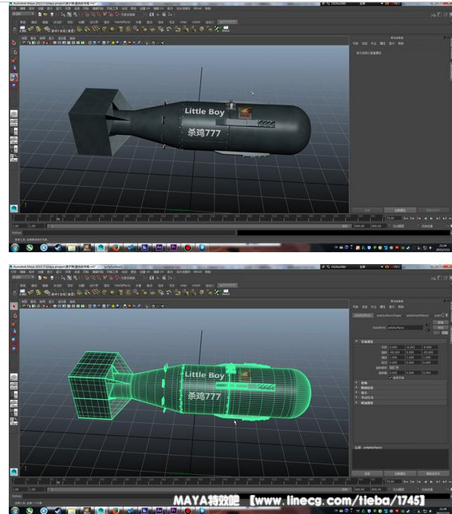The height and width of the screenshot is (514, 452).
Task: Choose the Move tool in lower Maya toolbox
Action: [14, 332]
